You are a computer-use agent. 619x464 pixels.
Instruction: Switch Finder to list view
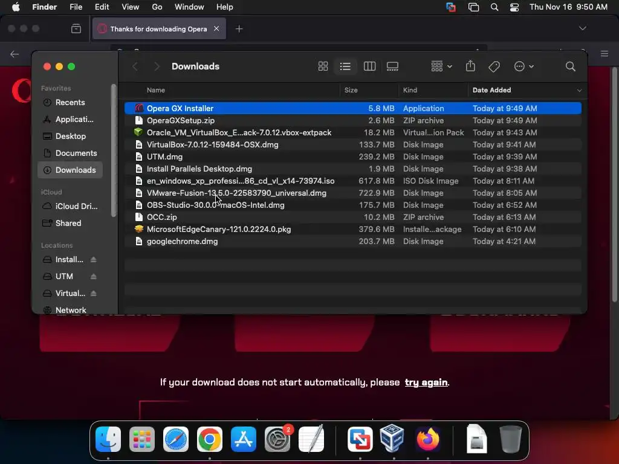click(345, 66)
